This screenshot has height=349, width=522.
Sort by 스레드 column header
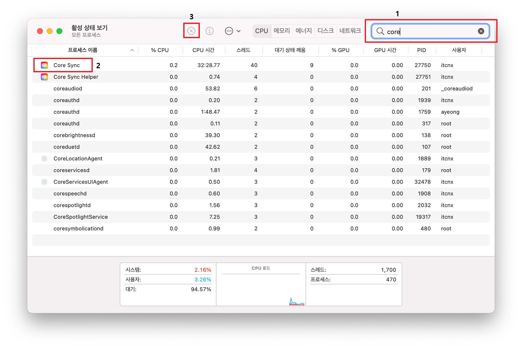[243, 50]
